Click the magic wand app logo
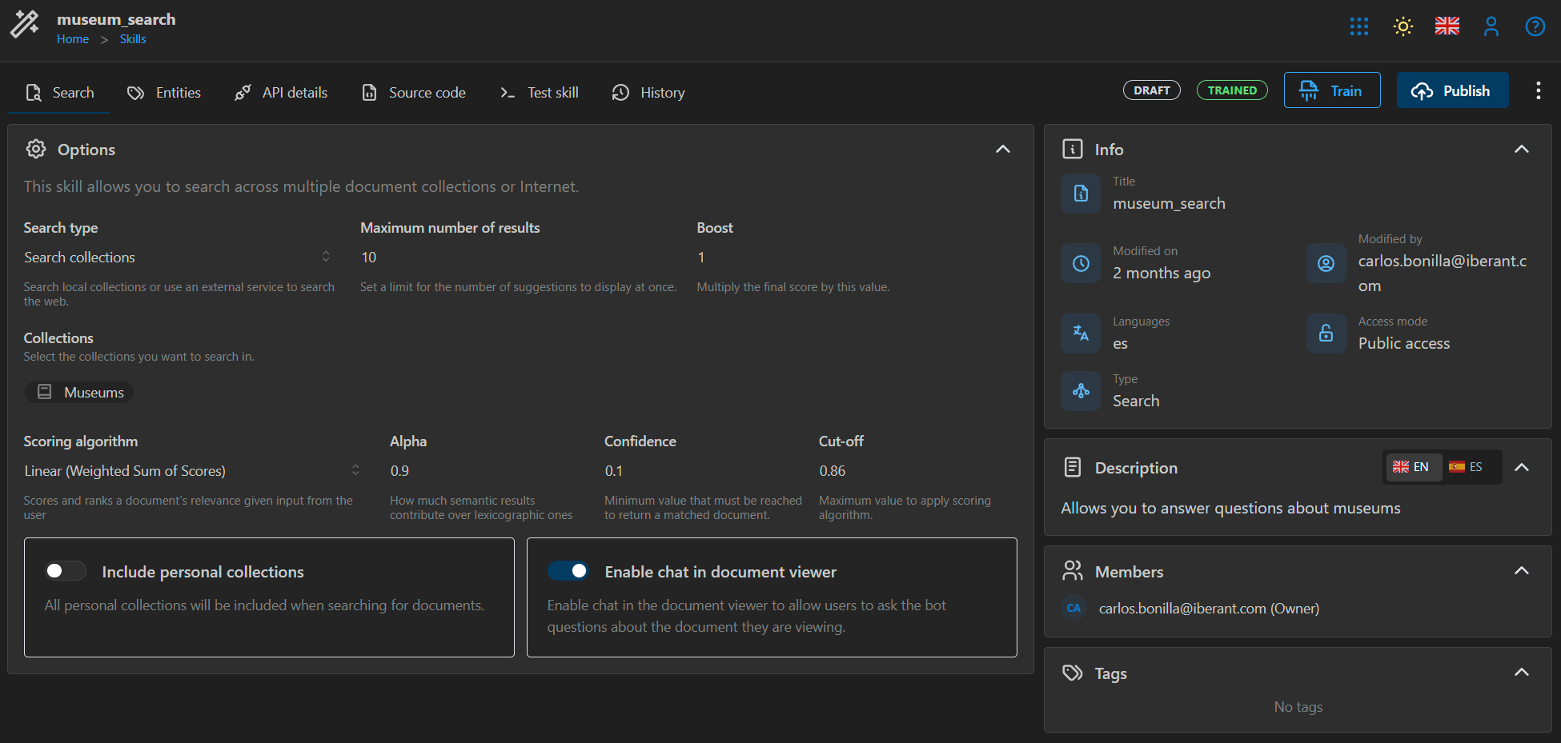Screen dimensions: 1561x743 (24, 24)
